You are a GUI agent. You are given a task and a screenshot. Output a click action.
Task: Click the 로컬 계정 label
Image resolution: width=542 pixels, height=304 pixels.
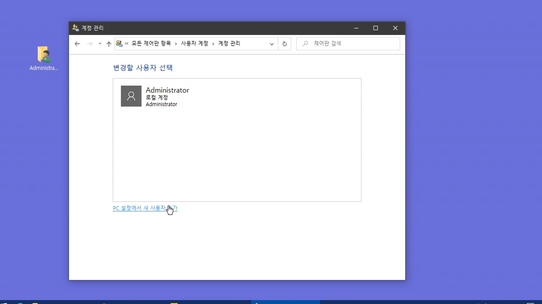click(x=157, y=98)
